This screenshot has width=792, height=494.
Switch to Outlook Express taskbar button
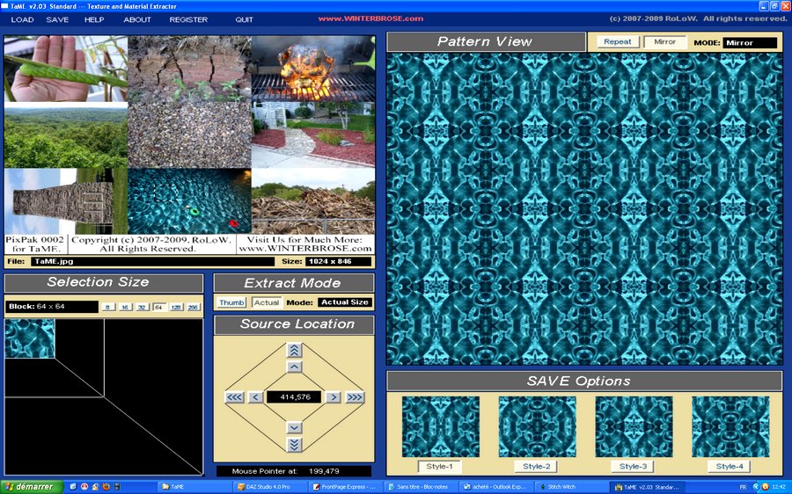[495, 487]
